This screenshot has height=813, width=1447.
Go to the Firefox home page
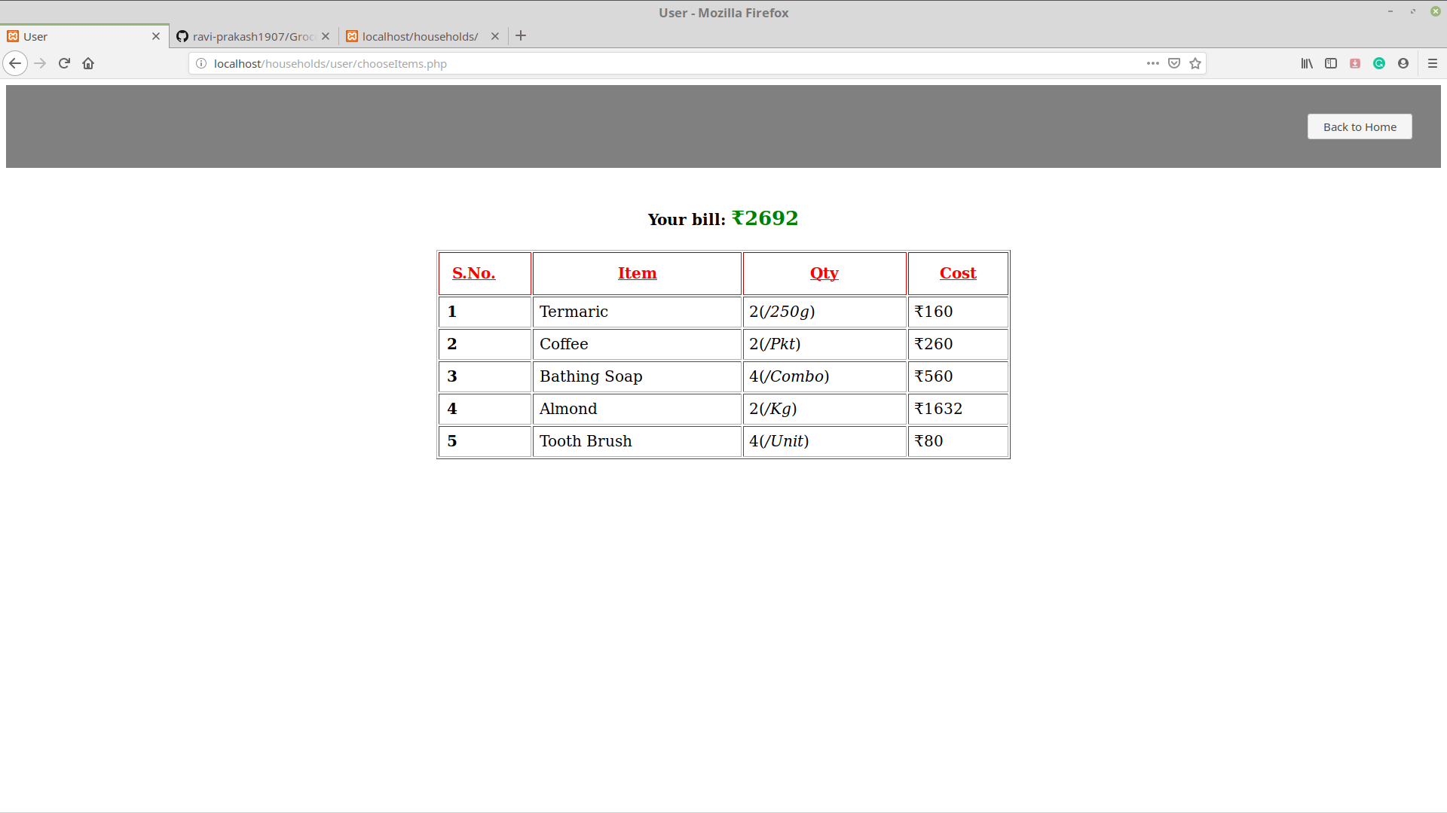88,63
